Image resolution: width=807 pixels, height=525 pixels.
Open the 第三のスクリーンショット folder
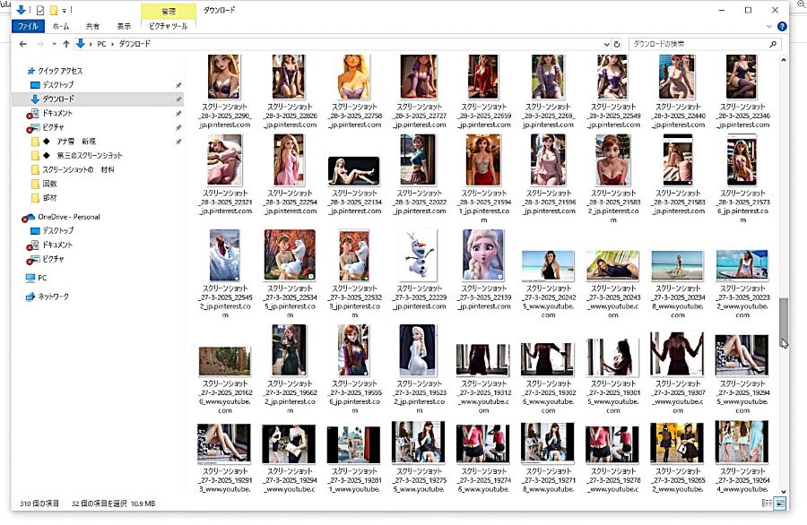click(x=77, y=155)
